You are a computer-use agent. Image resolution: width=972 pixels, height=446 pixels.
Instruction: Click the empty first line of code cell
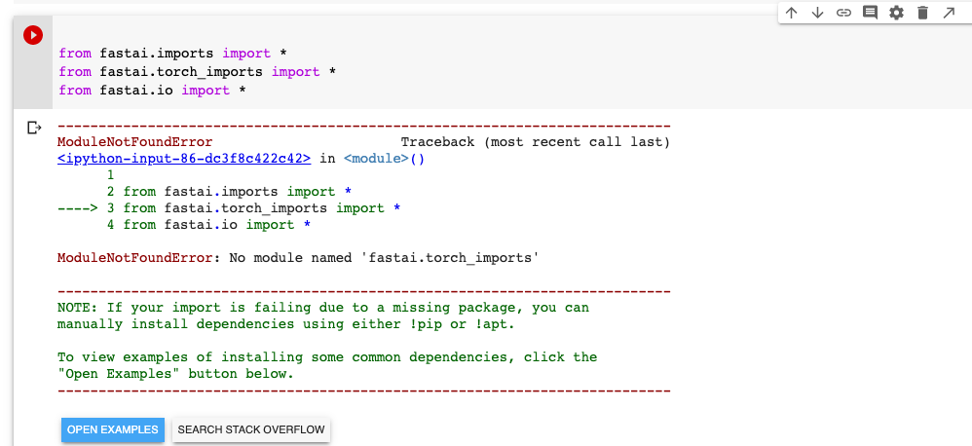pos(292,35)
